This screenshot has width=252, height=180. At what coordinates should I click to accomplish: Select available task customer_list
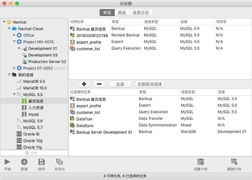pos(160,48)
